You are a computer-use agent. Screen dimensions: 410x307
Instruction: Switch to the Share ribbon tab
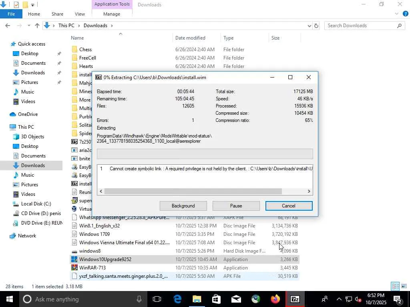57,14
